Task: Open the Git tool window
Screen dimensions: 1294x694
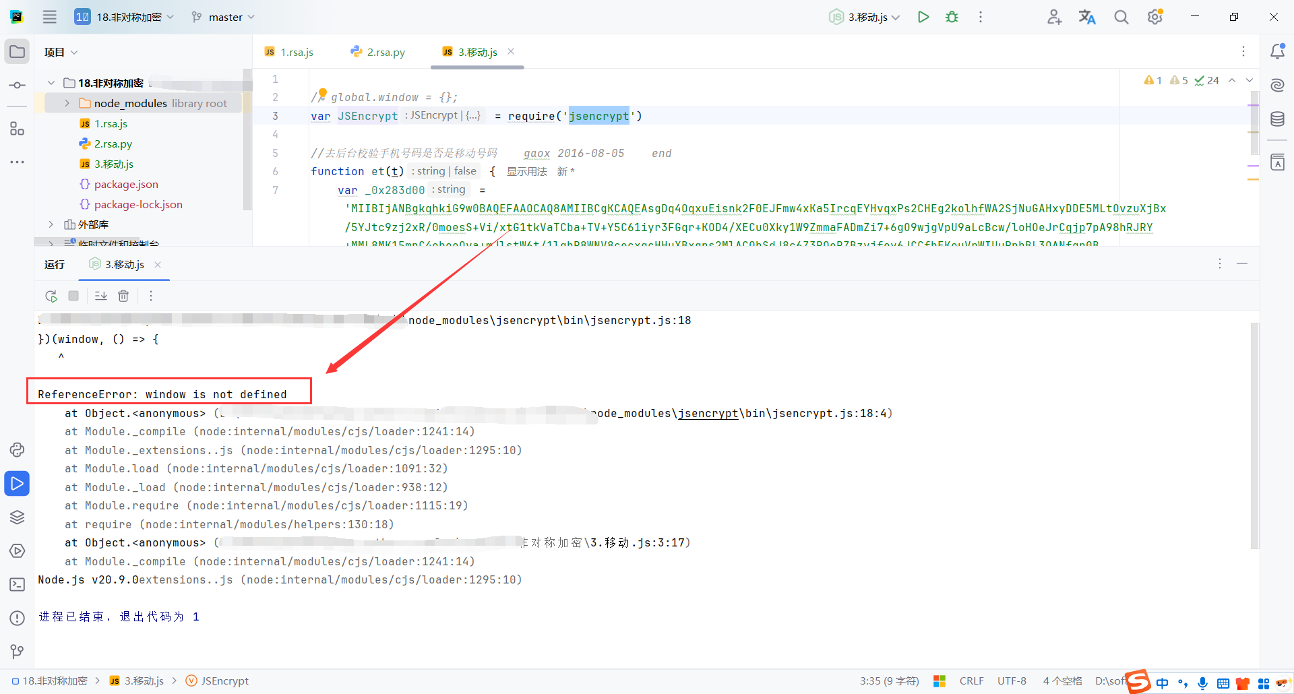Action: click(x=17, y=652)
